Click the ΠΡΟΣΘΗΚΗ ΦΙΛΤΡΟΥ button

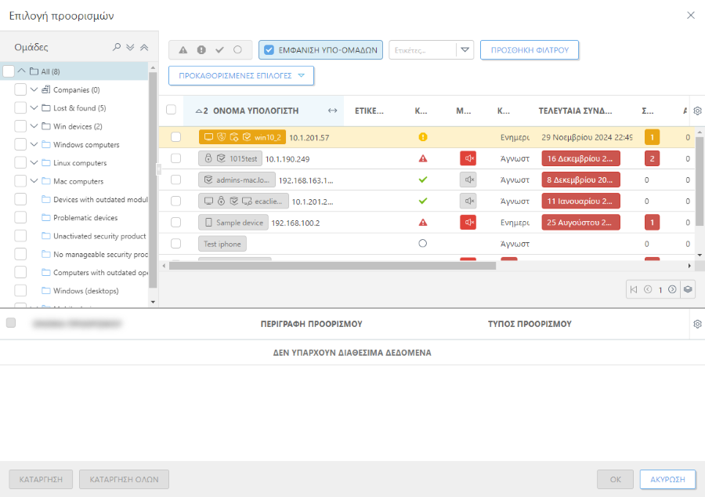tap(529, 50)
